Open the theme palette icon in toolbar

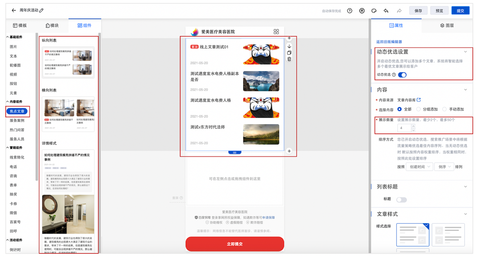[374, 11]
